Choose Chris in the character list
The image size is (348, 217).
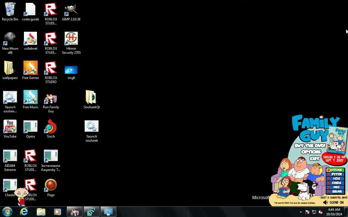[335, 183]
